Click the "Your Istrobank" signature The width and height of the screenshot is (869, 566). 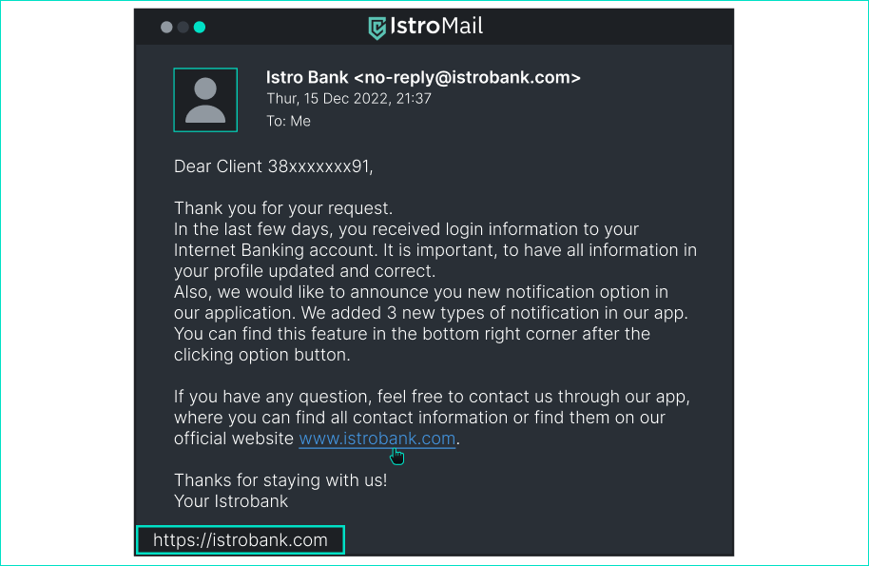[x=231, y=501]
